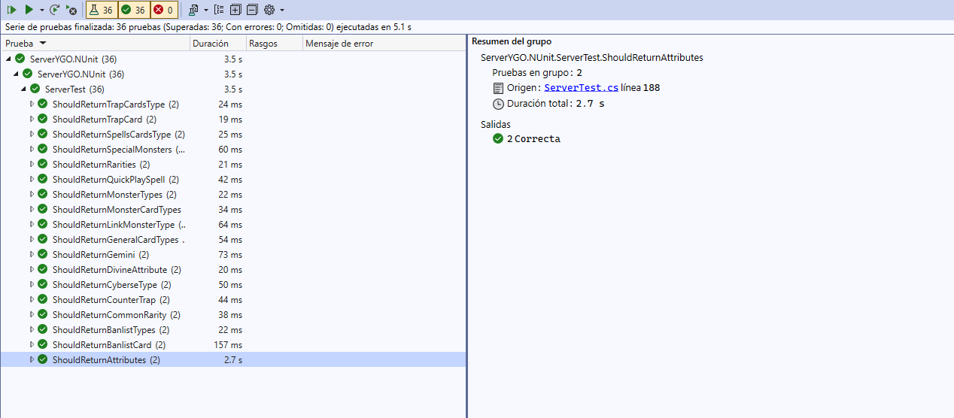
Task: Select ShouldReturnLinkMonsterType test row
Action: [x=233, y=224]
